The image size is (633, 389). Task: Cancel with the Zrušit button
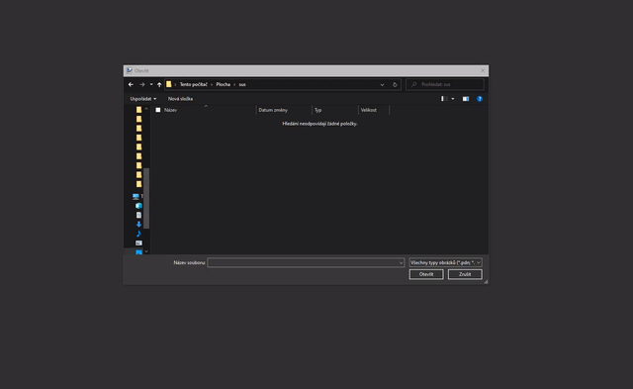(x=465, y=274)
